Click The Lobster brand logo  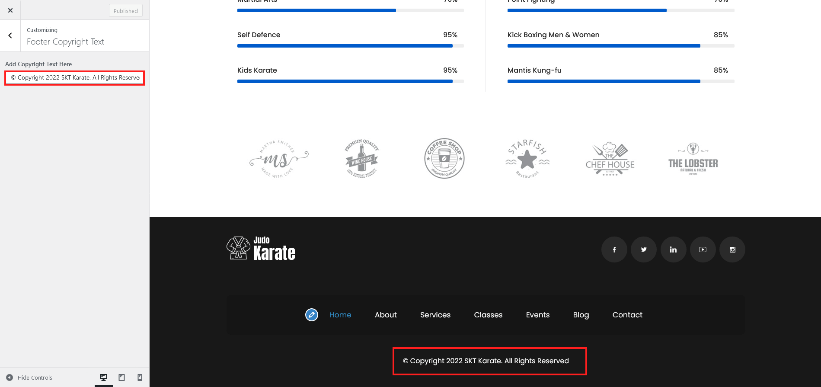tap(693, 159)
